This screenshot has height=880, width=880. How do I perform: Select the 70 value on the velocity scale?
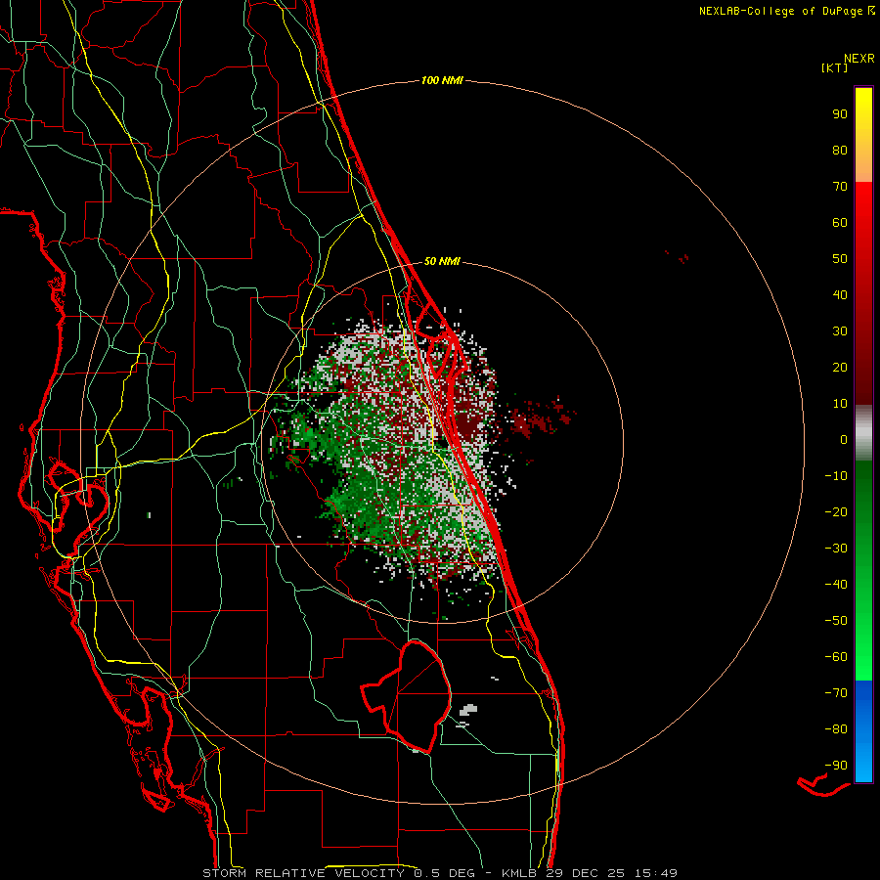tap(840, 187)
